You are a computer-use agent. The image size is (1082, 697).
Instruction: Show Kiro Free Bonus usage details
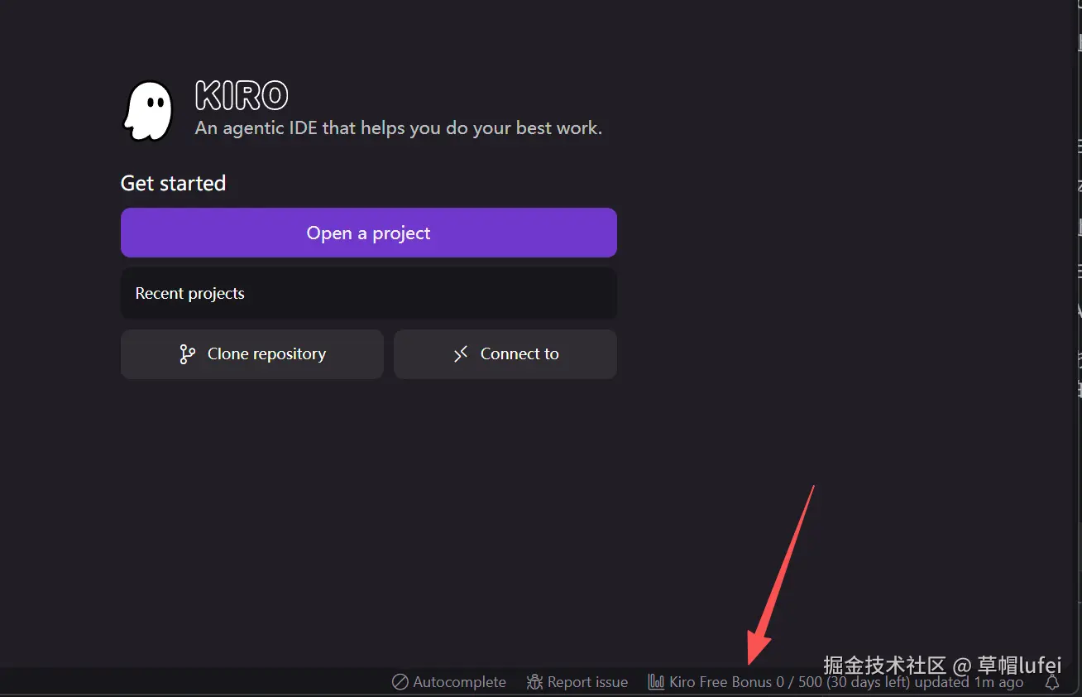(x=835, y=682)
